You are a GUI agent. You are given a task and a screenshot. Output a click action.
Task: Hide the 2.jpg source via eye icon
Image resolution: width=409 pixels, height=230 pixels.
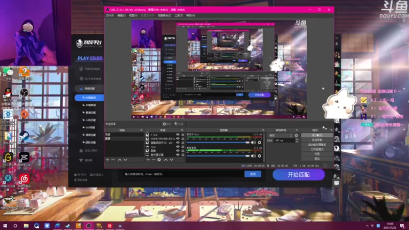pos(178,134)
